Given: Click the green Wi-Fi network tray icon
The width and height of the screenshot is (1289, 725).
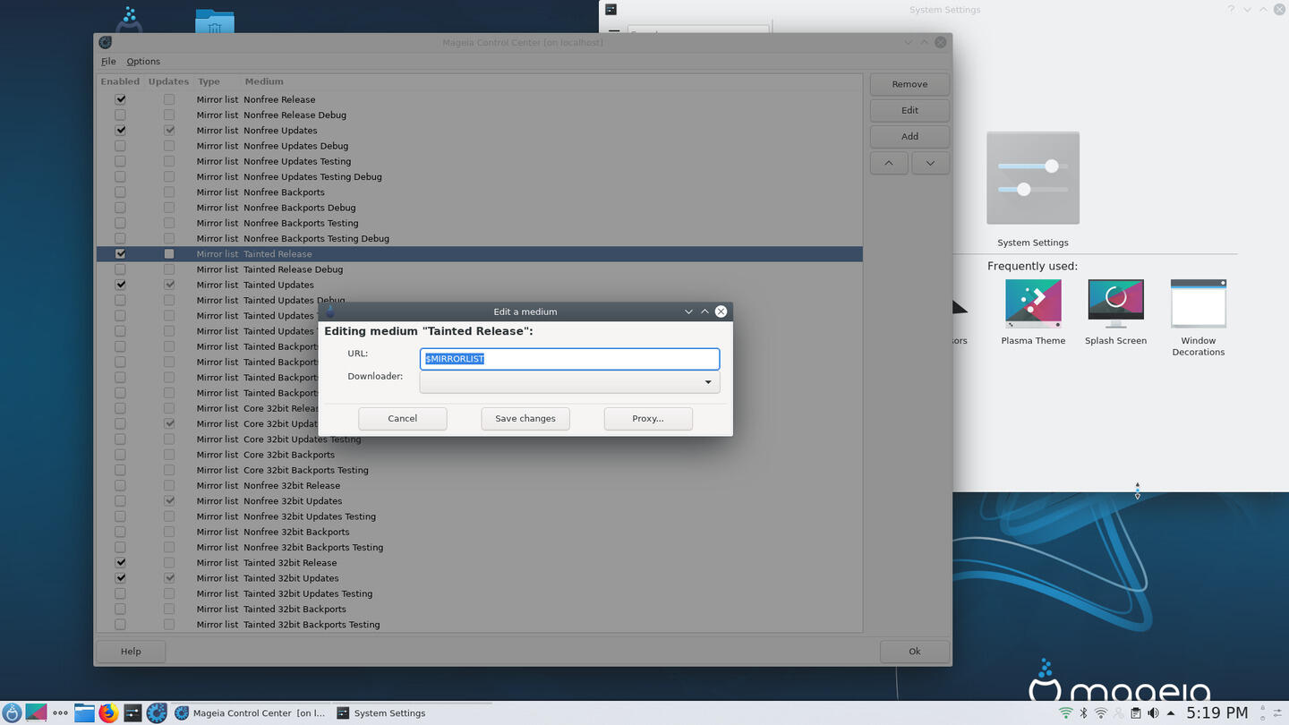Looking at the screenshot, I should pyautogui.click(x=1065, y=713).
